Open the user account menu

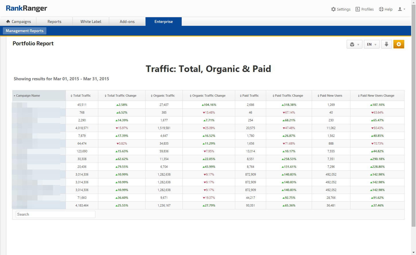(x=401, y=9)
